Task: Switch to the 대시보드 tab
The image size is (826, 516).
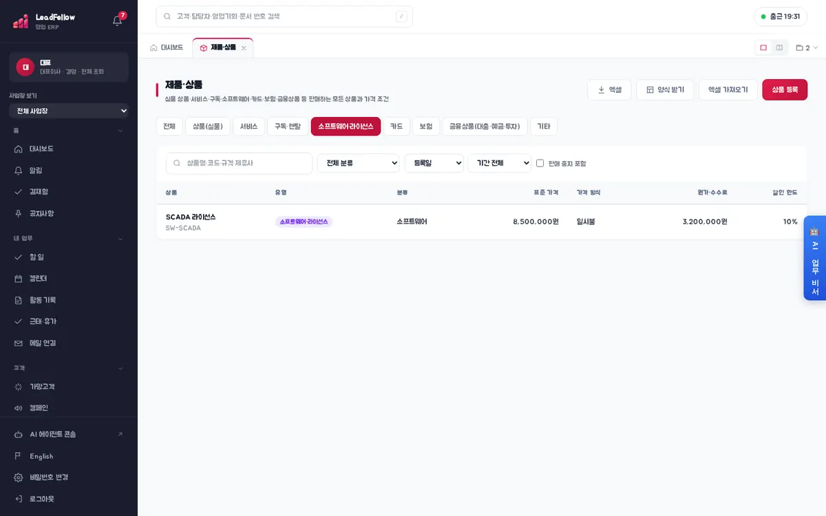Action: coord(167,47)
